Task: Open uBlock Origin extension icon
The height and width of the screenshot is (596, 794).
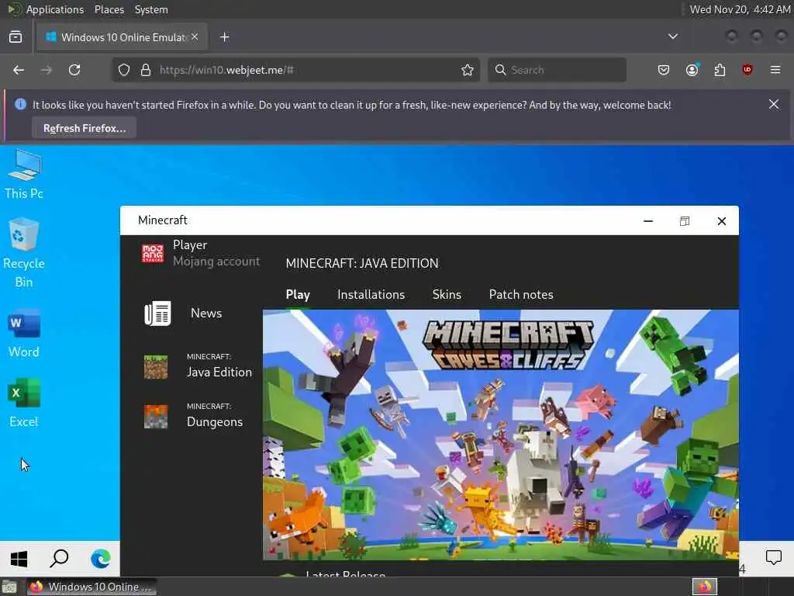Action: [x=747, y=70]
